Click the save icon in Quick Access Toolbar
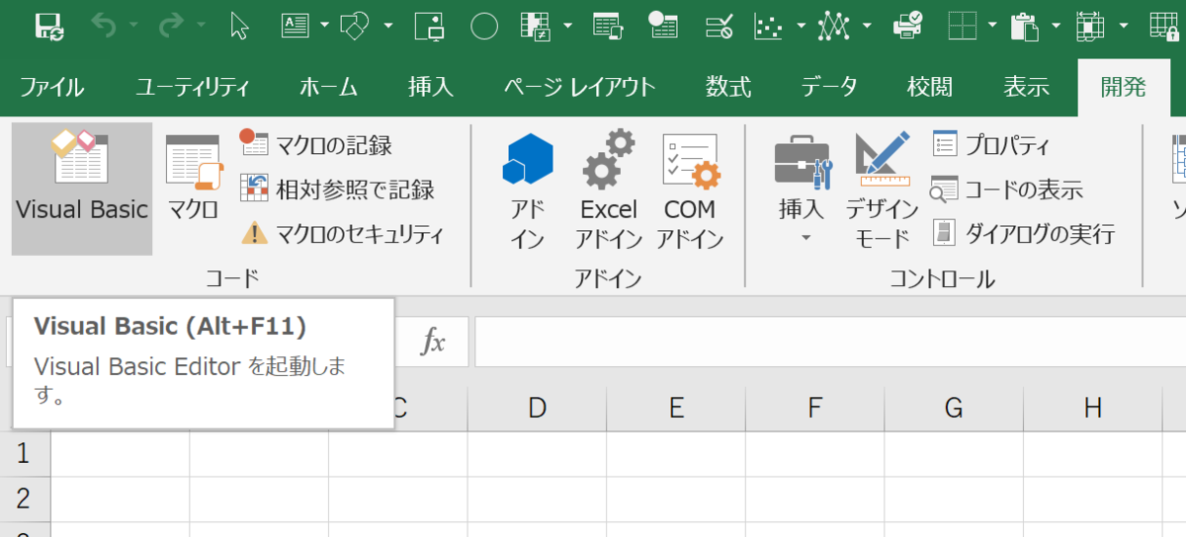Viewport: 1186px width, 537px height. 49,26
